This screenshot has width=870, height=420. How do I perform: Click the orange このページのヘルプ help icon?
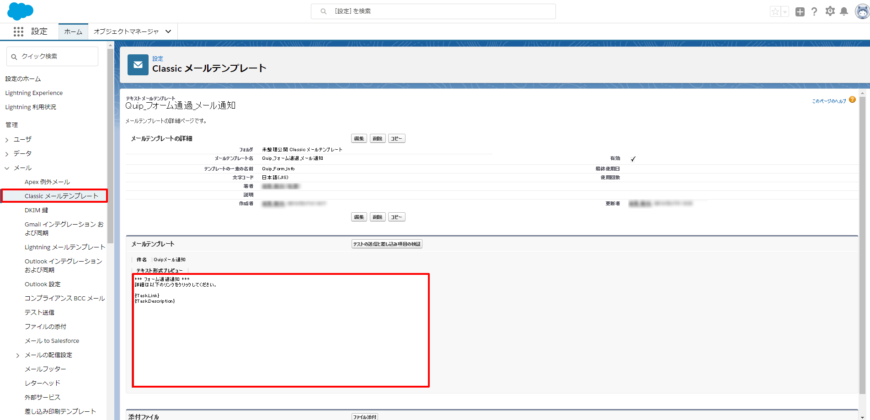tap(852, 100)
